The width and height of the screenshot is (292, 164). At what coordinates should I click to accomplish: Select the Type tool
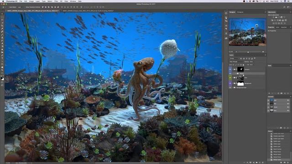(x=2, y=58)
